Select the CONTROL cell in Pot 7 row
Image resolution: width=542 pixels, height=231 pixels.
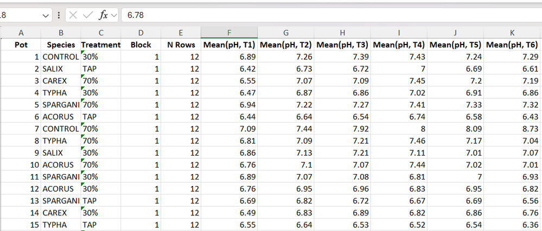coord(61,129)
